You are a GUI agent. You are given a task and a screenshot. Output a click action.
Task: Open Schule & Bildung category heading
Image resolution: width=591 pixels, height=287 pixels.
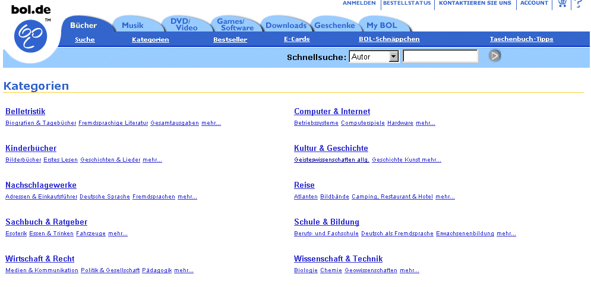tap(327, 222)
